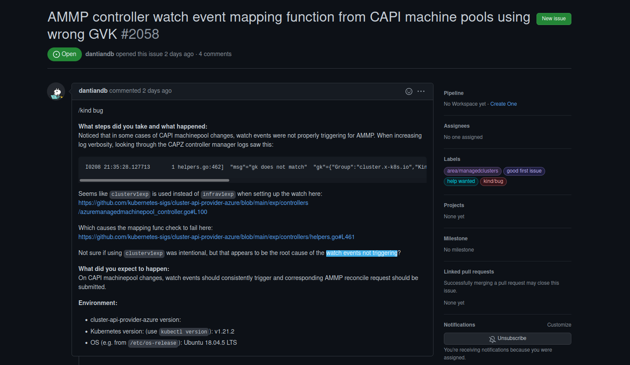630x365 pixels.
Task: Open the emoji reaction picker on comment
Action: [x=409, y=91]
